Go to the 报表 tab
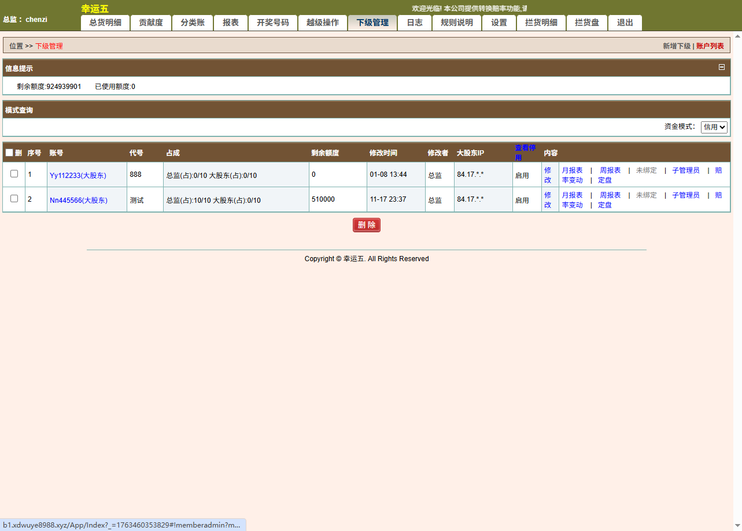742x531 pixels. 231,23
